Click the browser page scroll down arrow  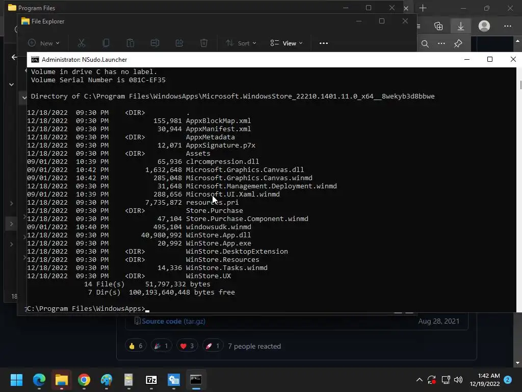517,363
